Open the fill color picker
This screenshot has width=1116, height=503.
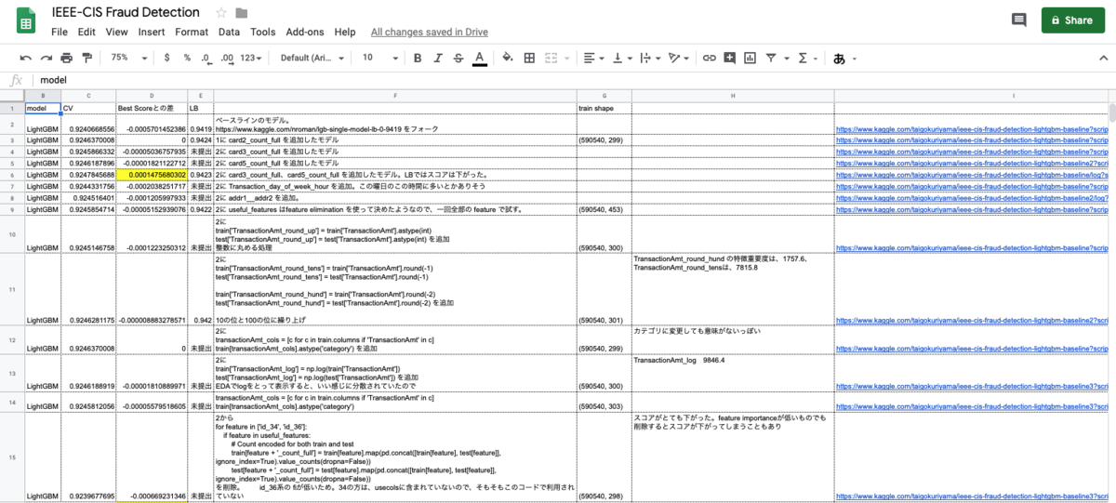point(508,58)
